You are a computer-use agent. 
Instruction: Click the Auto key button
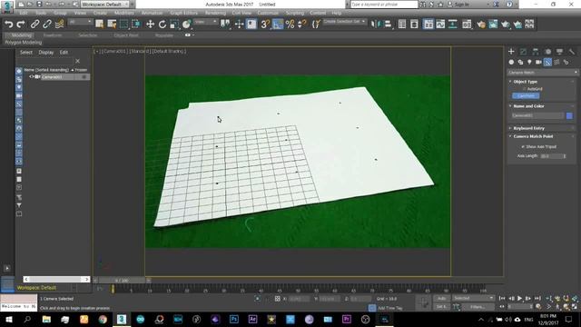441,298
